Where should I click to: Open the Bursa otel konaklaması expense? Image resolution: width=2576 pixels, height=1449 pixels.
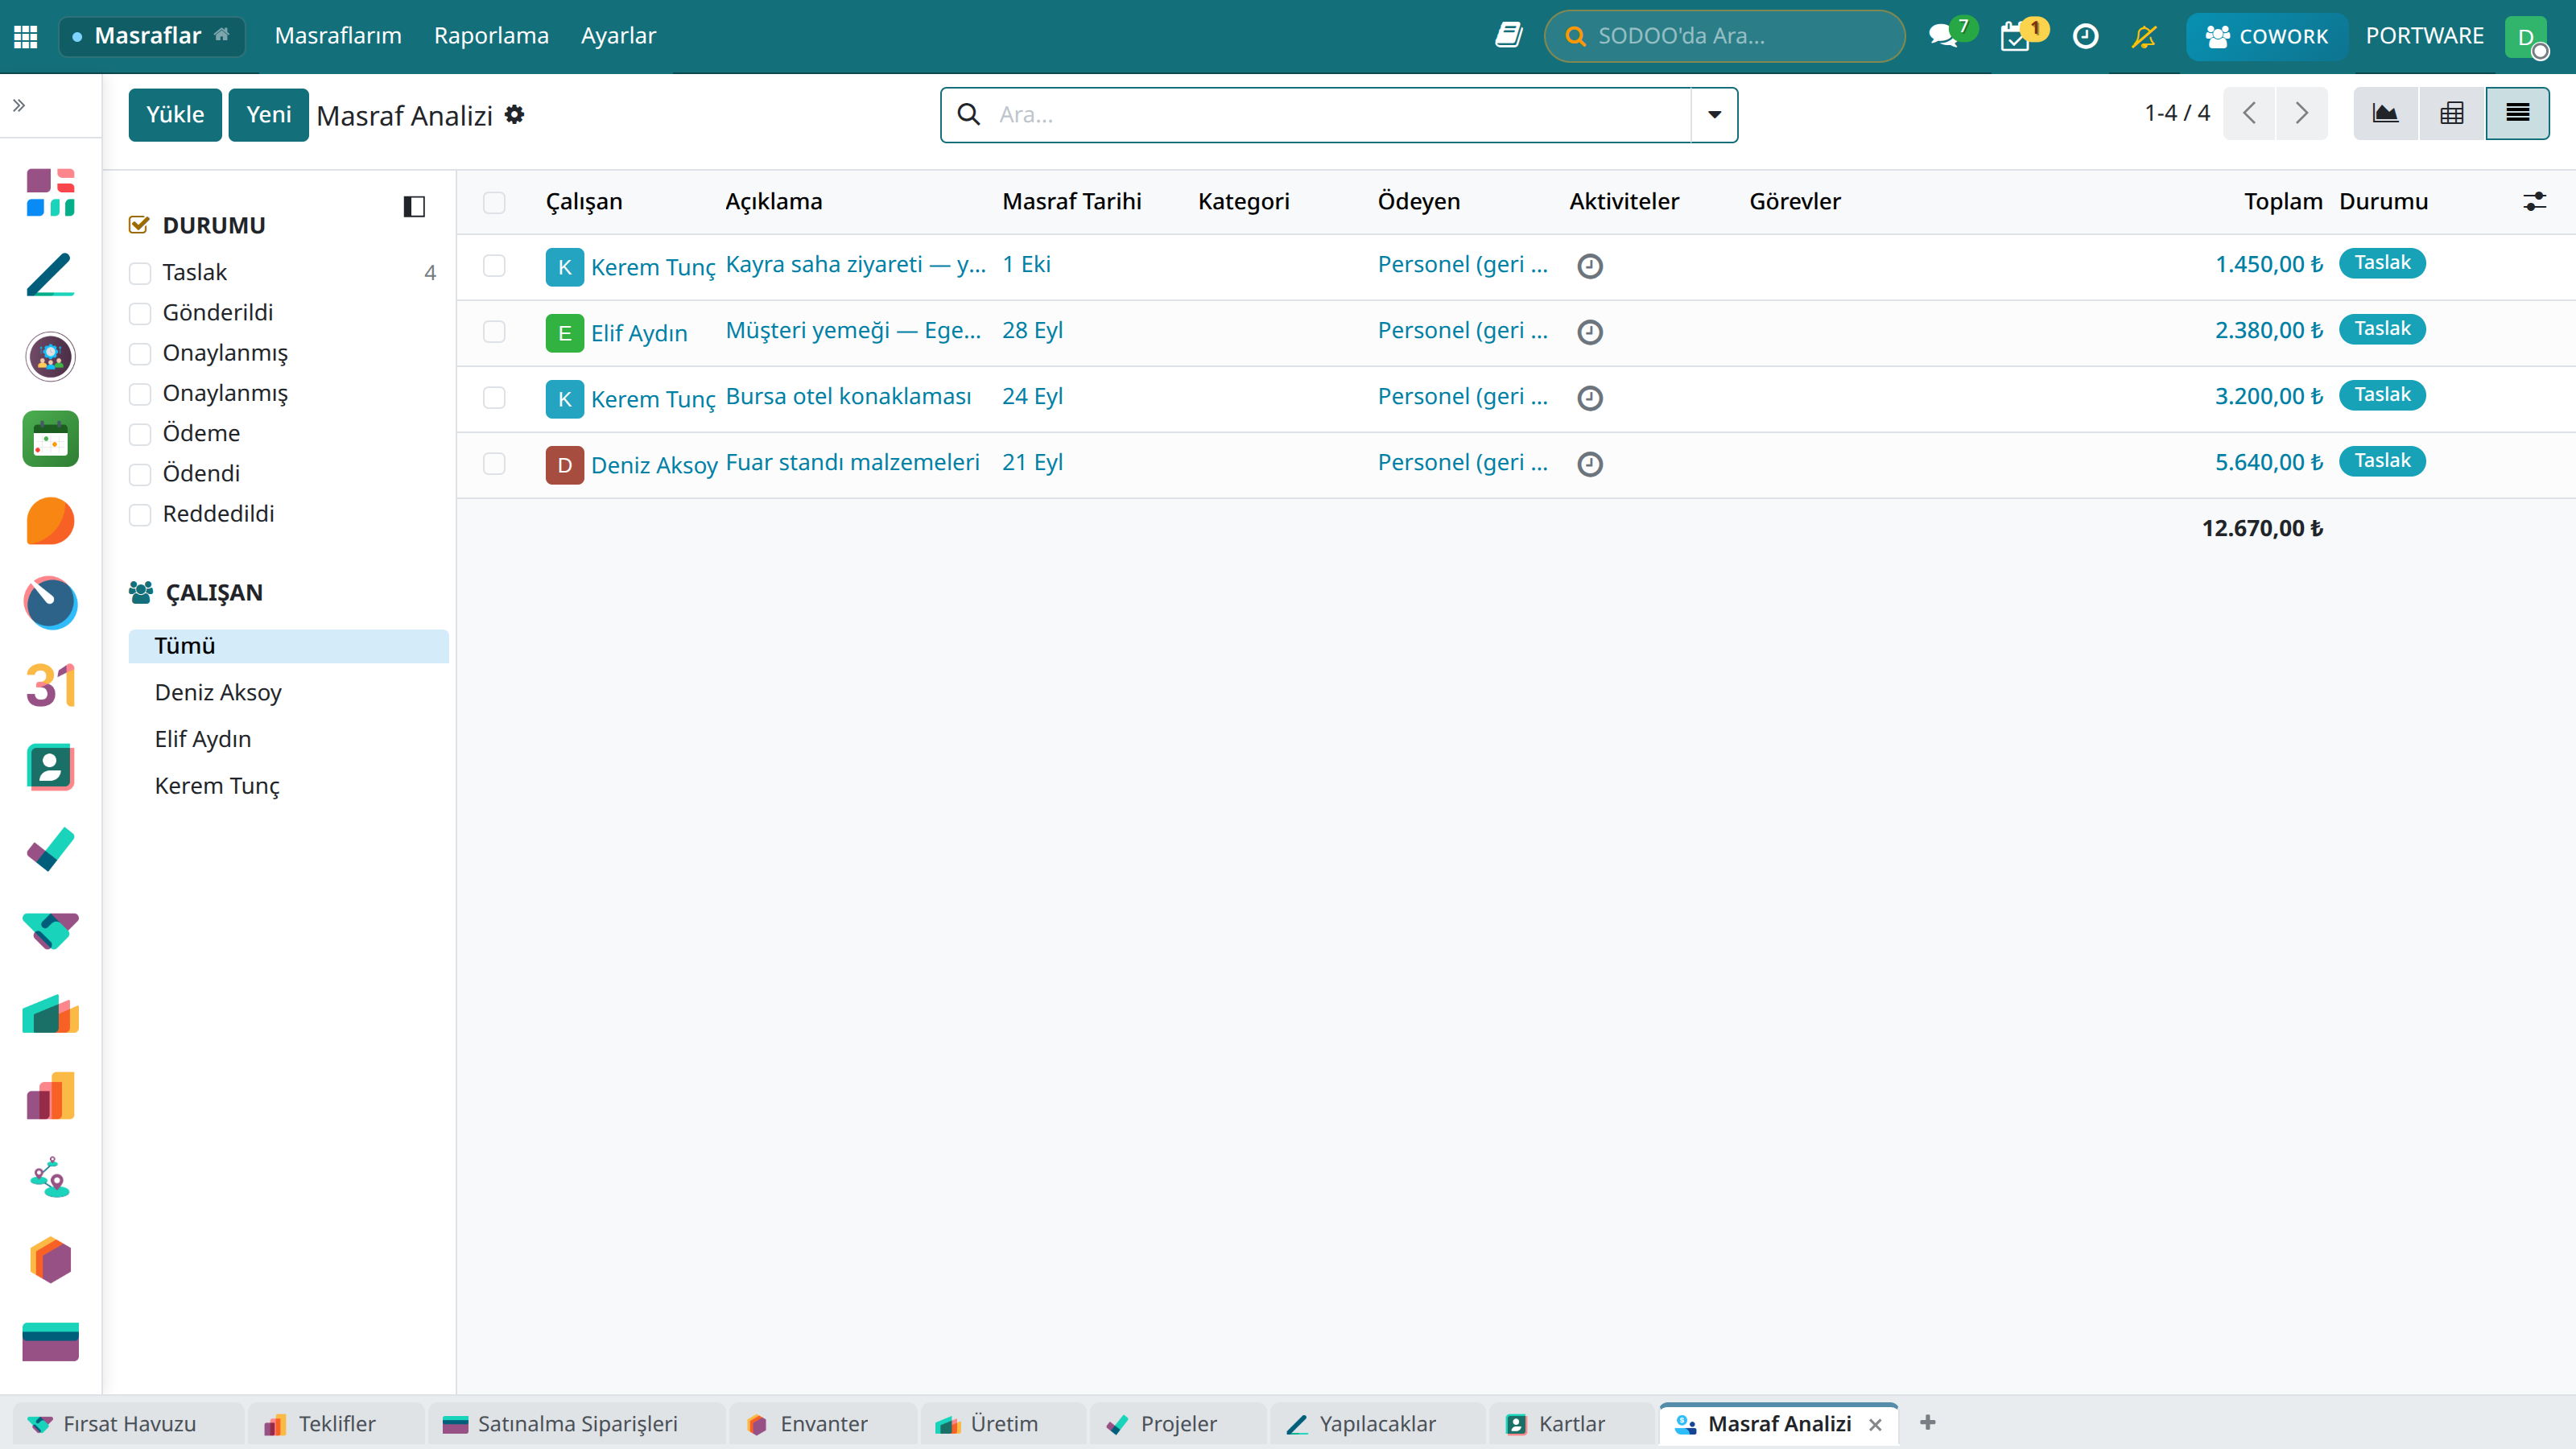[848, 396]
